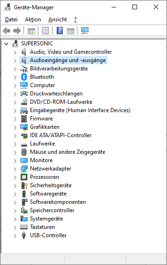This screenshot has width=167, height=265.
Task: Click the properties toolbar icon
Action: coord(46,31)
